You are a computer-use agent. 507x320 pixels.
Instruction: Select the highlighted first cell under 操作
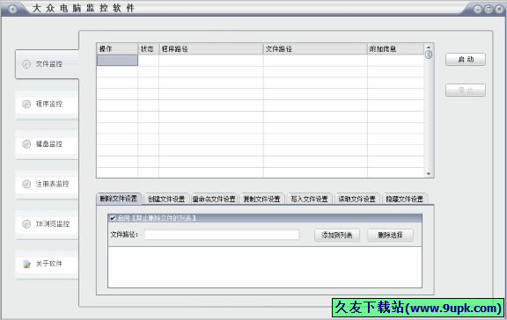click(117, 61)
